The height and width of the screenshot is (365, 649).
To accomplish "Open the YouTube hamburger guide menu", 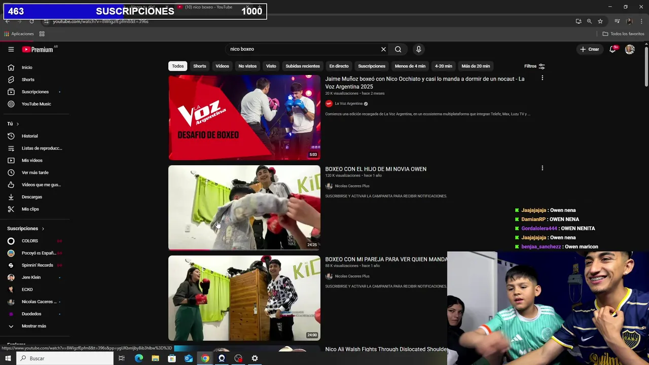I will (11, 49).
